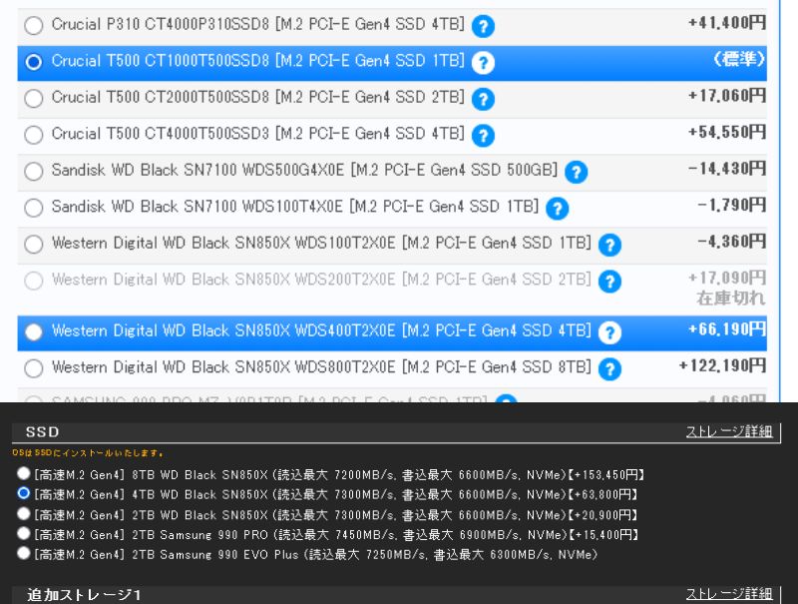Choose 8TB WD Black SN850X in dark list

[x=24, y=474]
